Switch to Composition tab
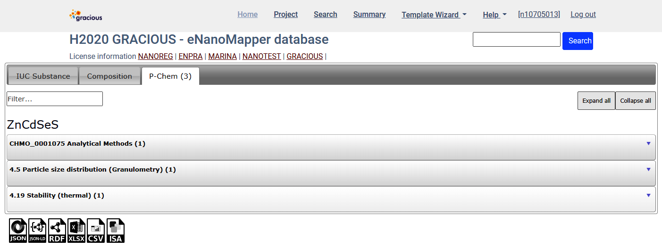662x248 pixels. coord(109,76)
